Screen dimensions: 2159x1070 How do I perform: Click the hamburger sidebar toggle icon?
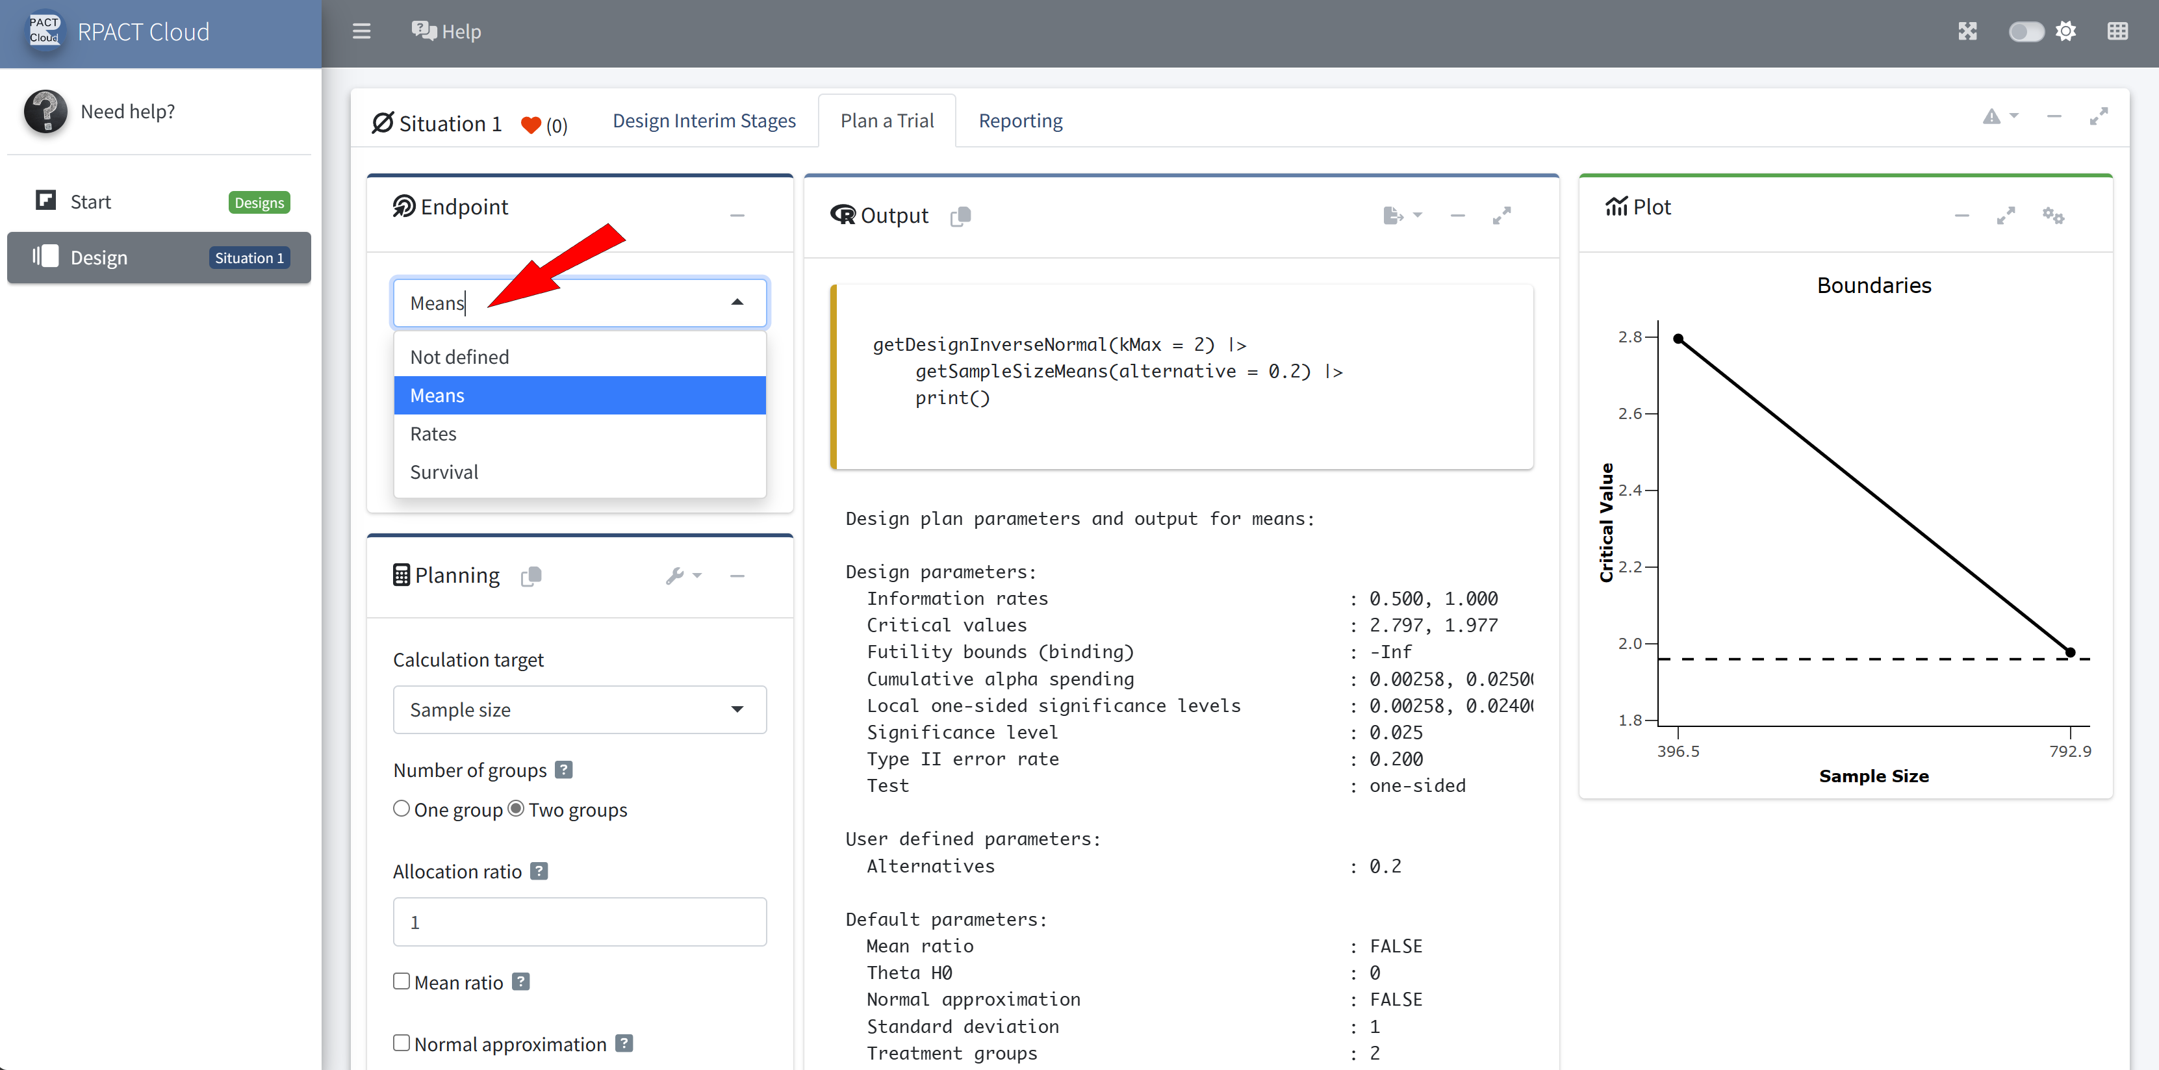click(361, 32)
